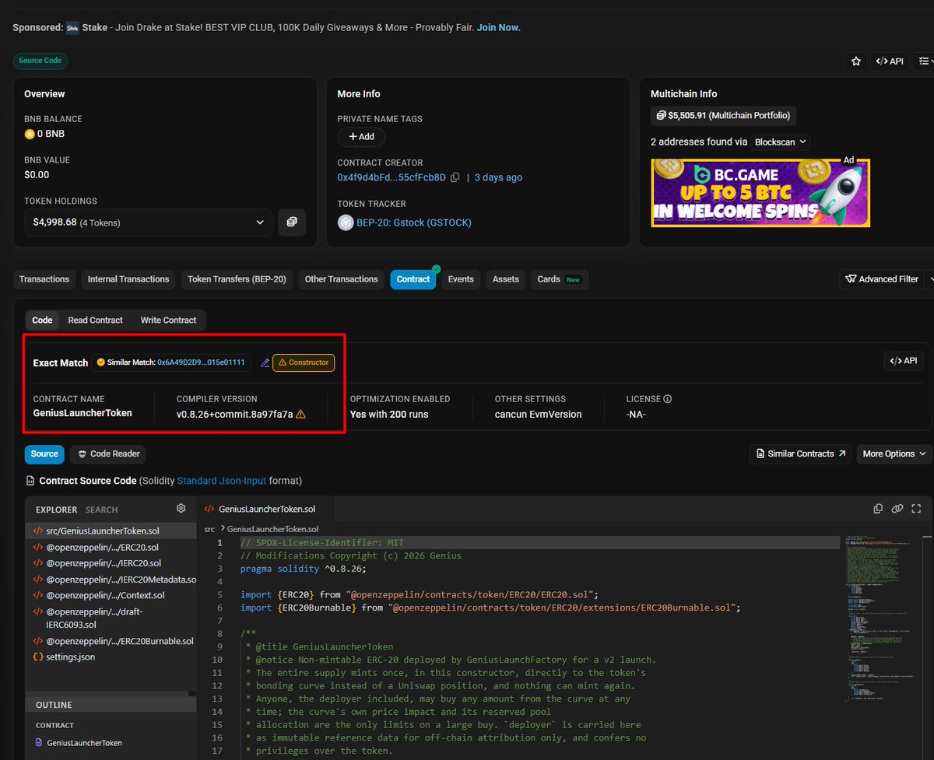Switch to Code Reader view
Viewport: 934px width, 760px height.
[x=107, y=454]
